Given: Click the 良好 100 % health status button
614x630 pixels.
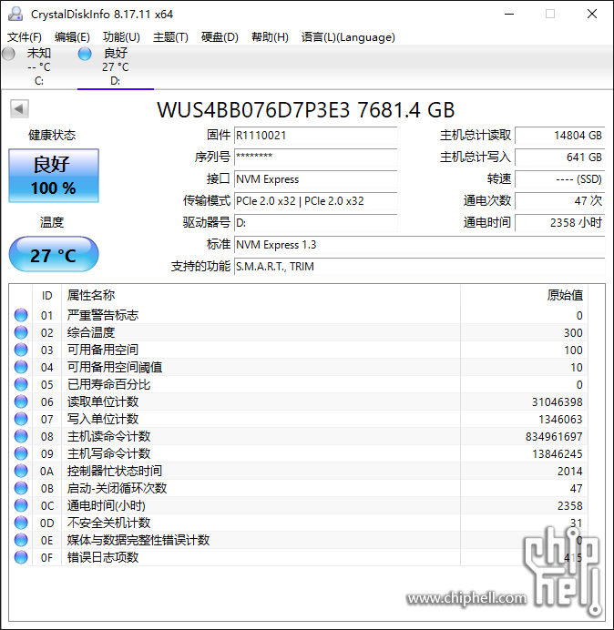Looking at the screenshot, I should point(54,176).
